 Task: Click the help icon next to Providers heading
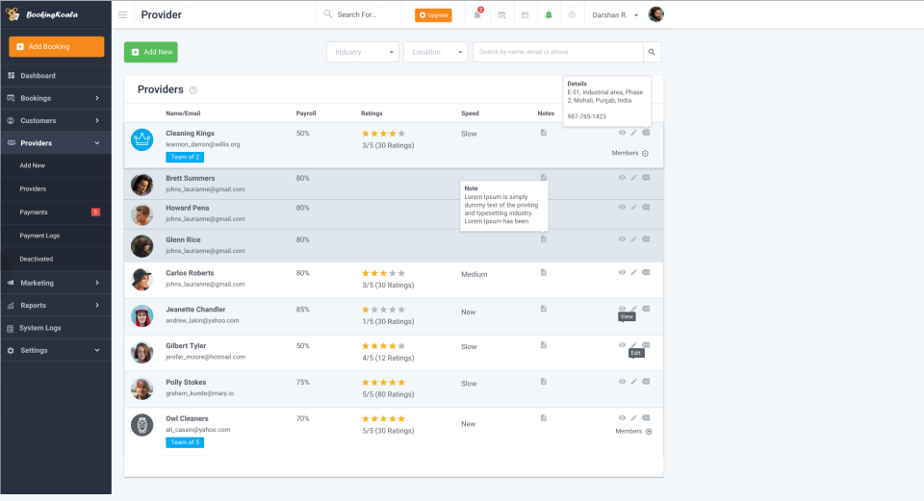(193, 90)
